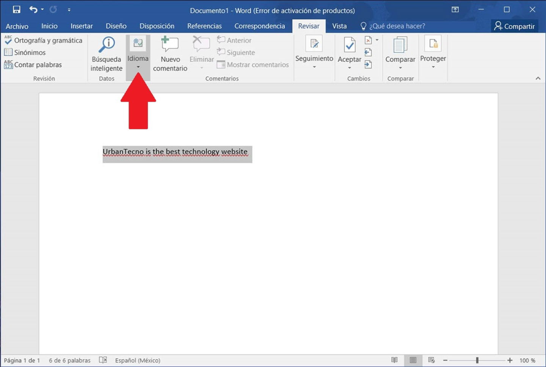Open the reject change dropdown arrow
This screenshot has height=367, width=546.
click(377, 40)
